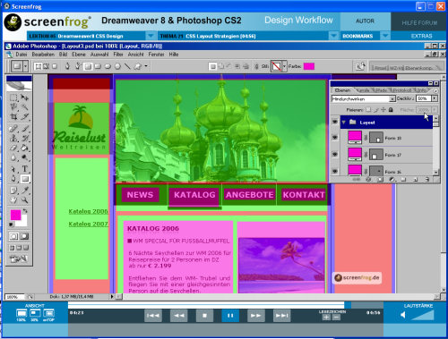Open the Filter menu
Image resolution: width=448 pixels, height=339 pixels.
coord(118,55)
